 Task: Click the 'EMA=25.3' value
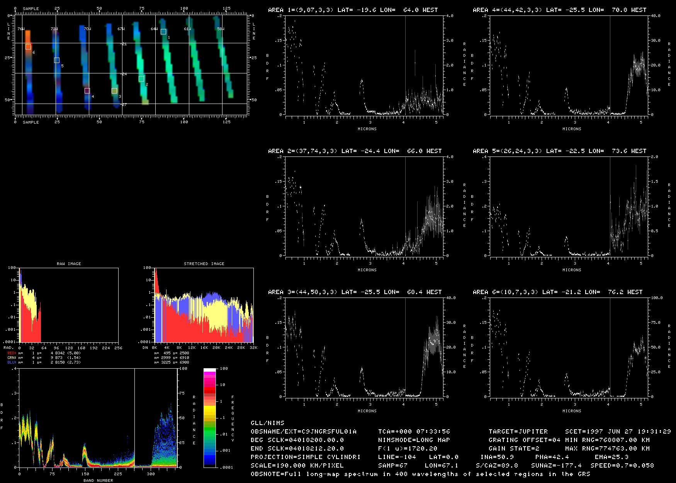(611, 457)
